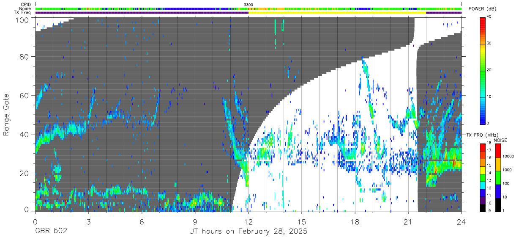Screen dimensions: 519x240
Task: Click the TX Freq row label
Action: pyautogui.click(x=23, y=12)
